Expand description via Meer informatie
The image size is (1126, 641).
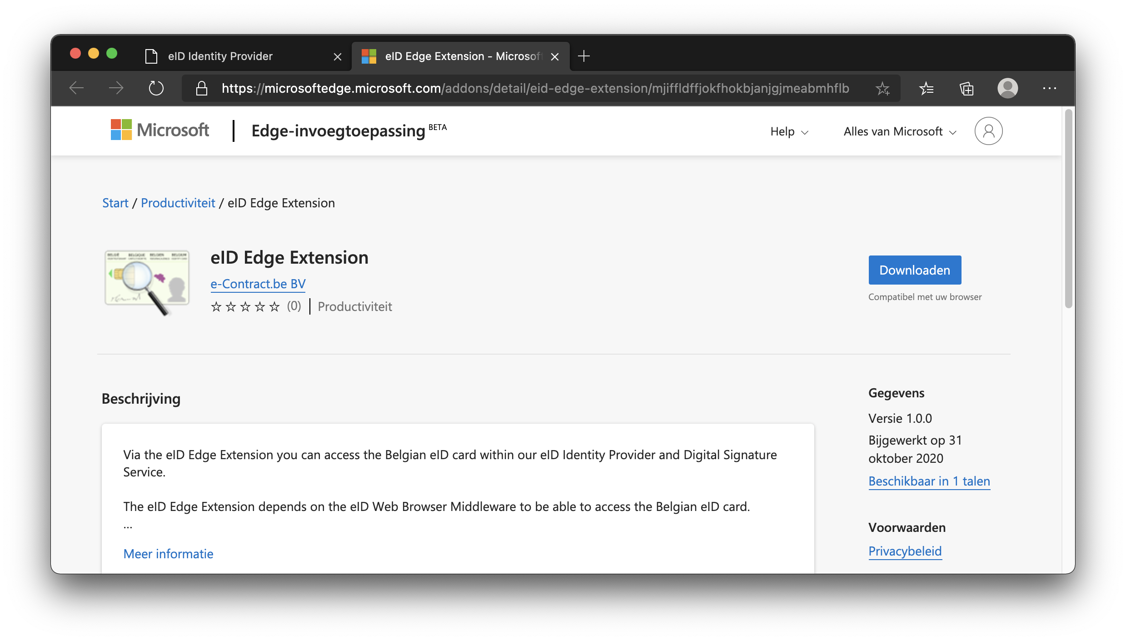(x=168, y=554)
